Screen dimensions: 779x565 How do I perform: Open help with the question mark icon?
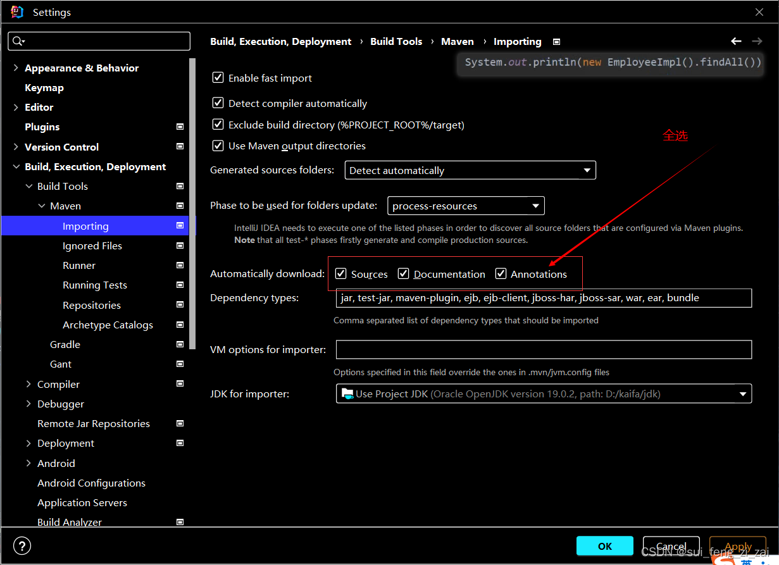pyautogui.click(x=22, y=546)
